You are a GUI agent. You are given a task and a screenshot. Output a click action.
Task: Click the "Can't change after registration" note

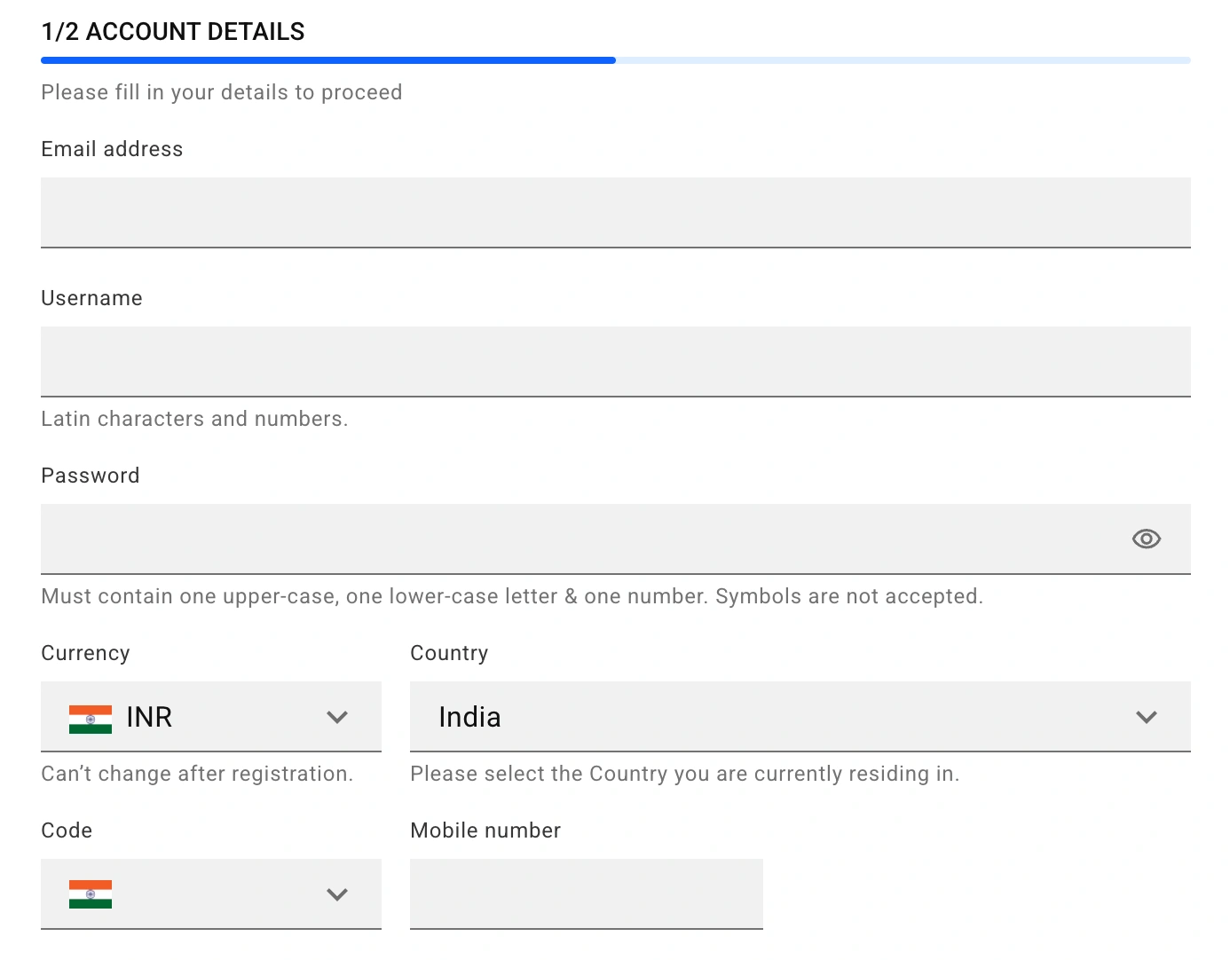(197, 774)
